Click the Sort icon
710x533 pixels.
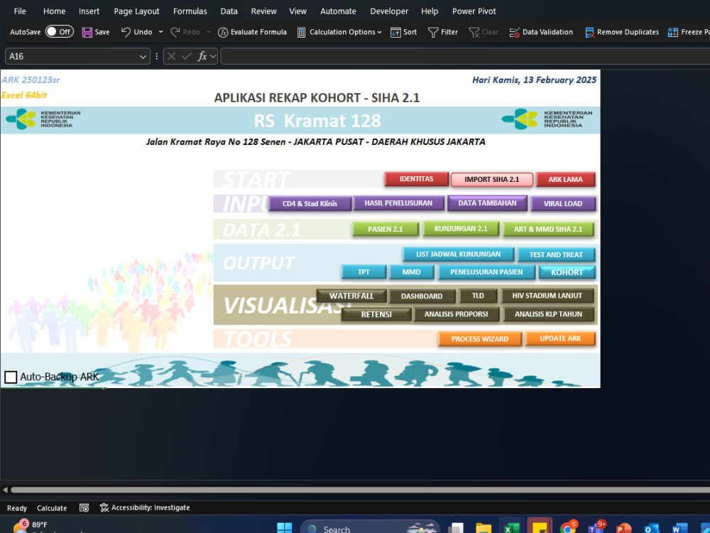395,32
